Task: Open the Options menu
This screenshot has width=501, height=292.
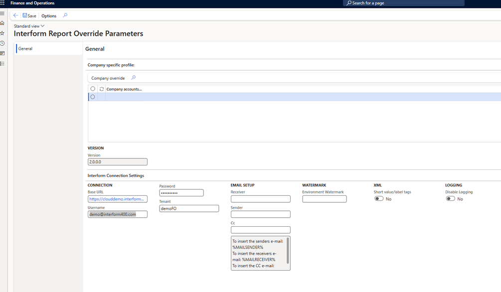Action: pos(49,16)
